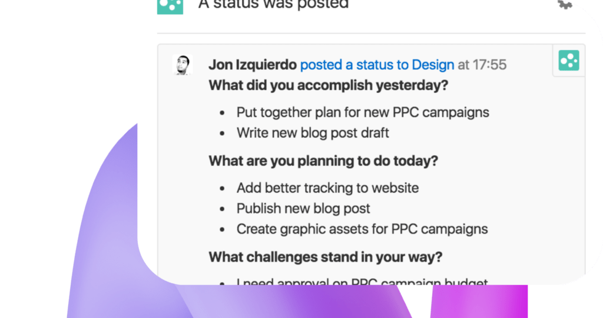
Task: Click 'Put together plan for new PPC campaigns'
Action: coord(363,112)
